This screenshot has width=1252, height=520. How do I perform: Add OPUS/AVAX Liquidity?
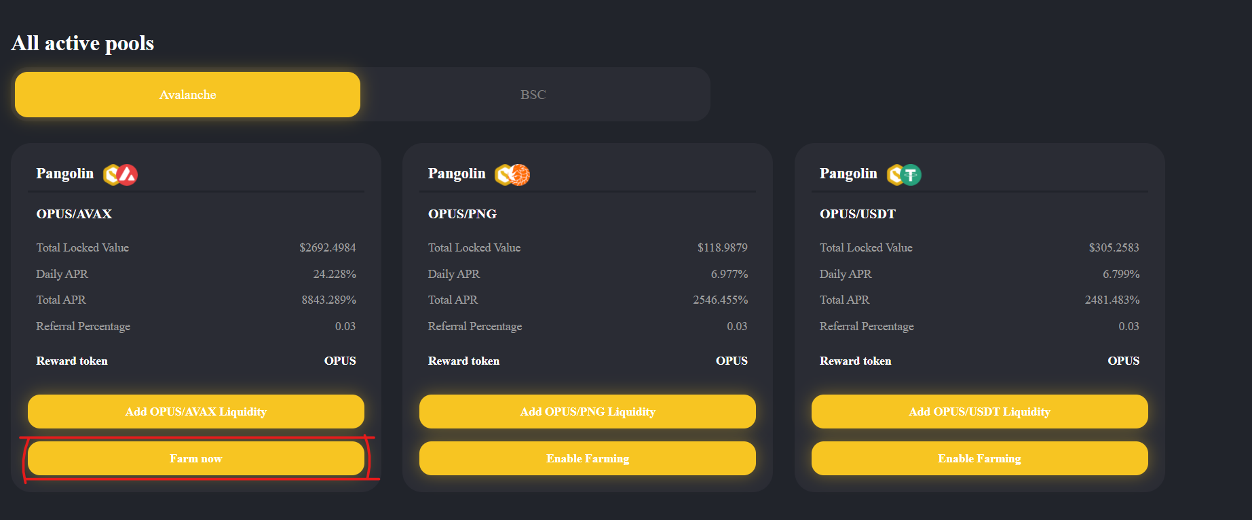coord(196,412)
